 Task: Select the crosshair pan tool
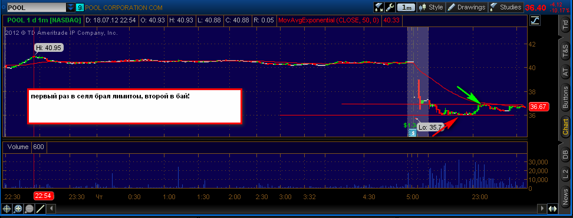(x=6, y=209)
